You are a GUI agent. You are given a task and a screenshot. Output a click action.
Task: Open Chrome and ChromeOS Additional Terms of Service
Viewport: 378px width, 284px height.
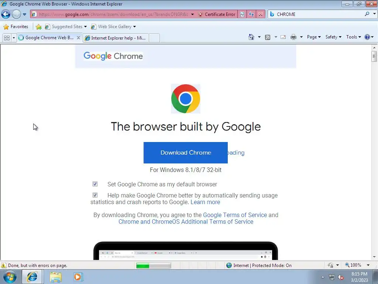coord(186,222)
